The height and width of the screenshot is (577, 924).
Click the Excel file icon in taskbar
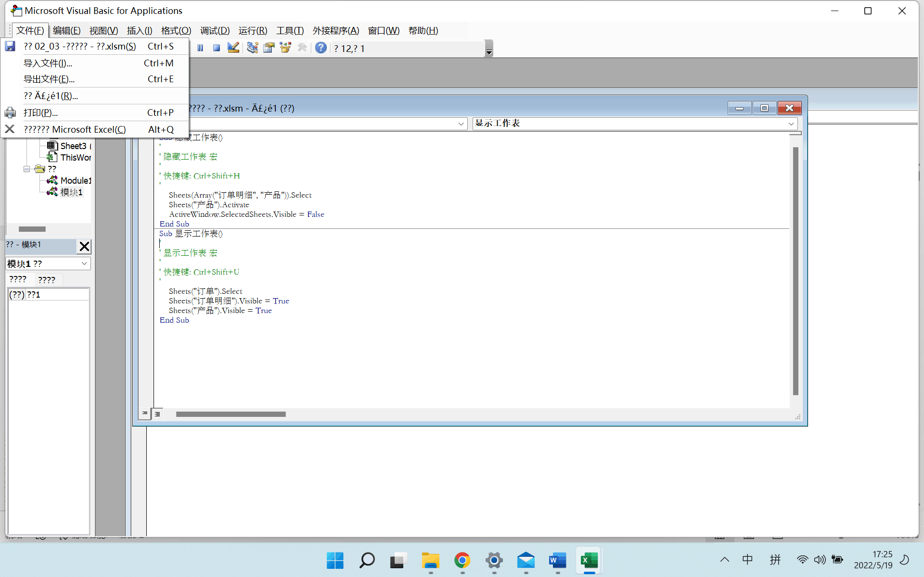tap(589, 560)
